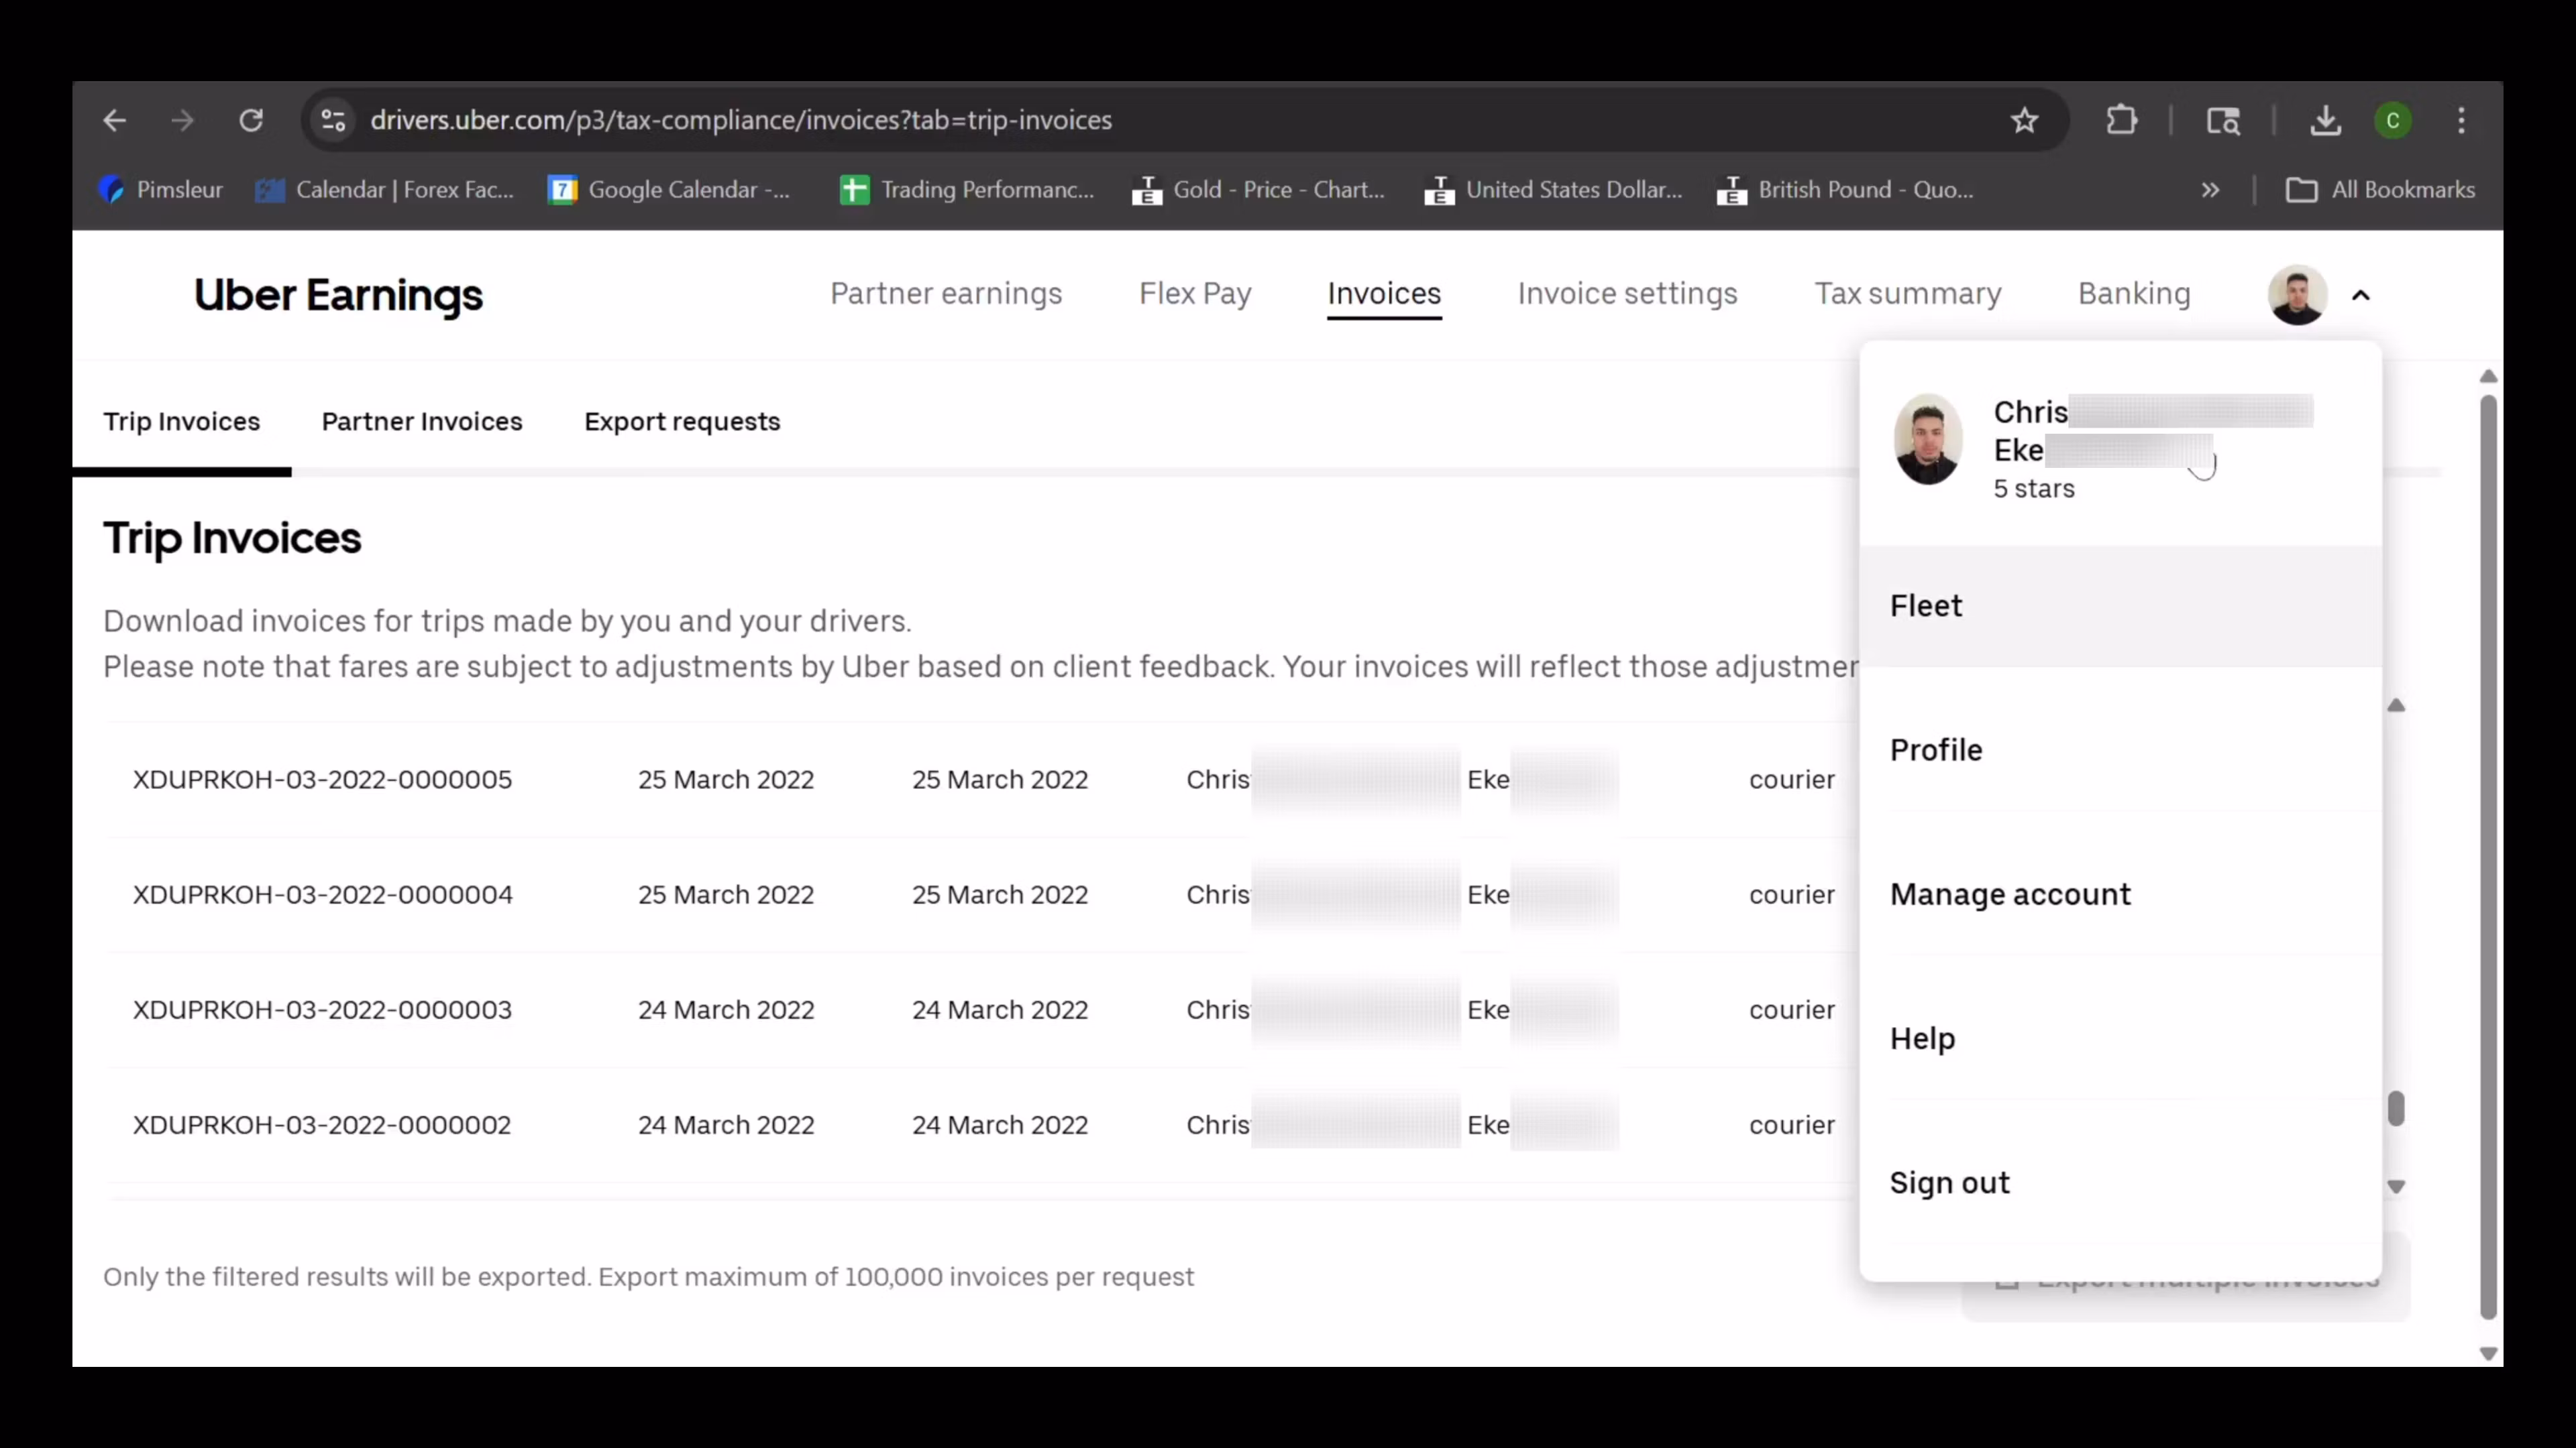The image size is (2576, 1448).
Task: Open Banking in top navigation
Action: tap(2134, 294)
